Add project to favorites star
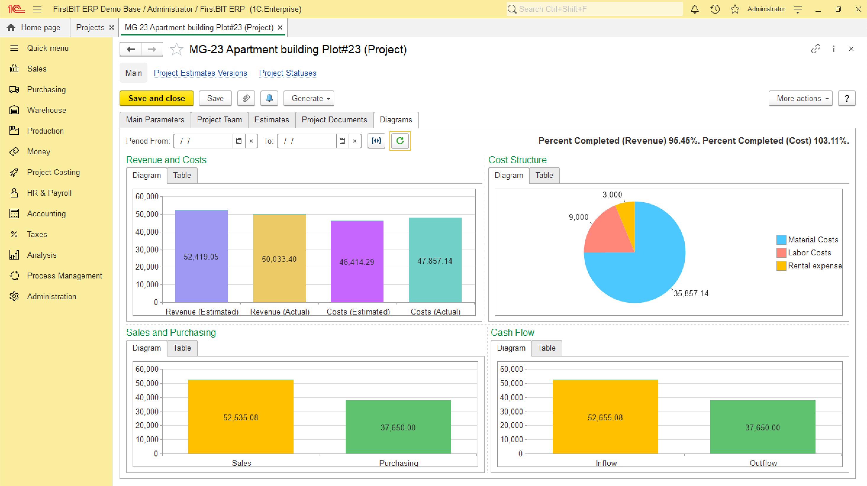This screenshot has width=867, height=486. [x=176, y=49]
